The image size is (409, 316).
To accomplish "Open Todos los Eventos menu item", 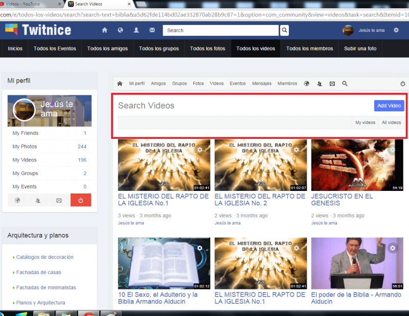I will (x=55, y=48).
